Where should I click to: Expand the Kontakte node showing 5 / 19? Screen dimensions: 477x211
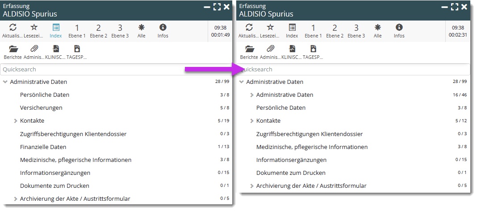(x=16, y=121)
